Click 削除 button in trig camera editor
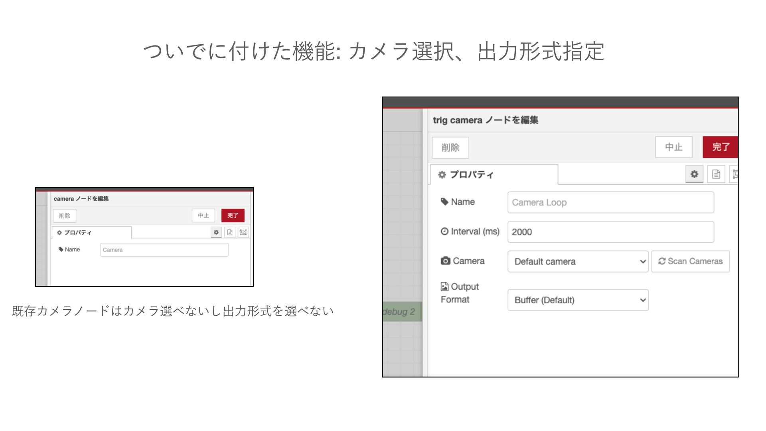The image size is (766, 431). tap(450, 148)
